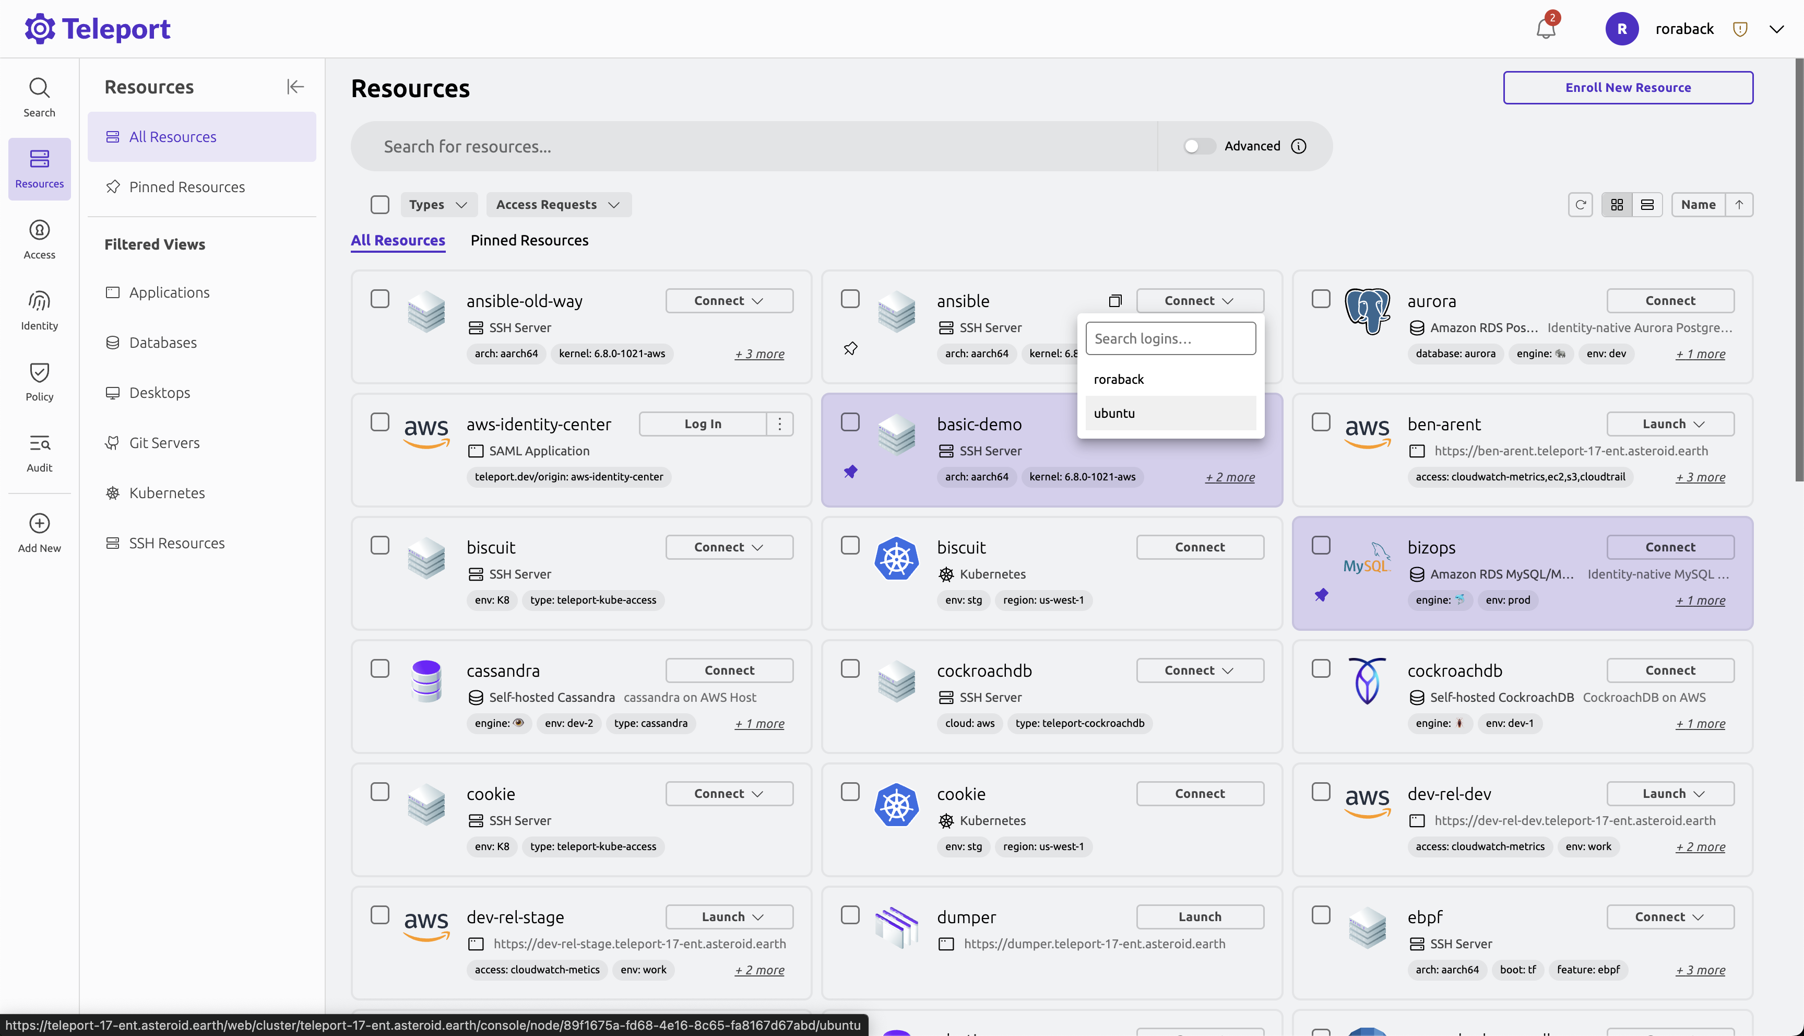This screenshot has height=1036, width=1804.
Task: Switch to Pinned Resources tab
Action: tap(529, 241)
